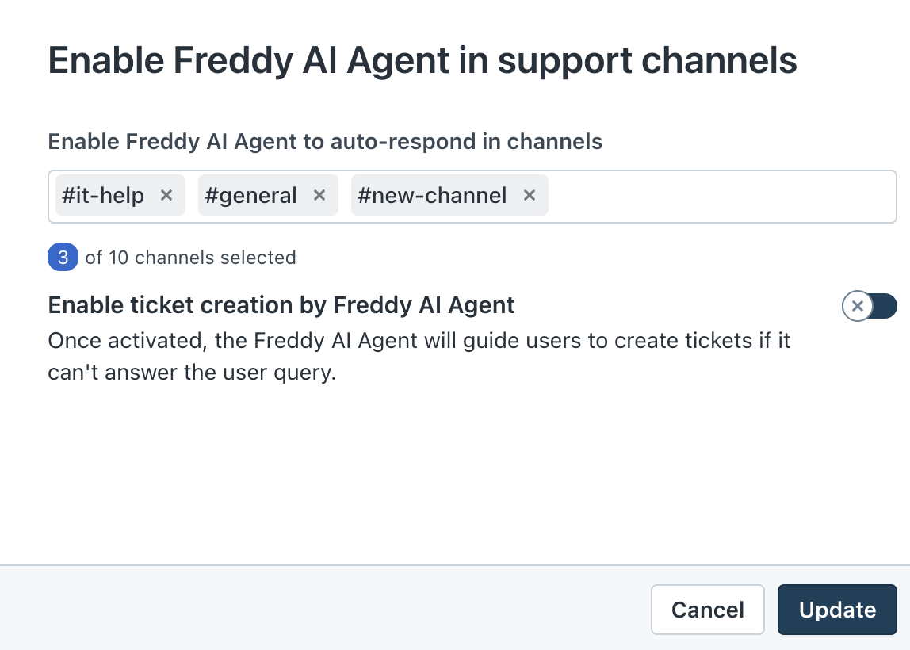Viewport: 910px width, 650px height.
Task: Click the x knob on the ticket creation switch
Action: pyautogui.click(x=857, y=306)
